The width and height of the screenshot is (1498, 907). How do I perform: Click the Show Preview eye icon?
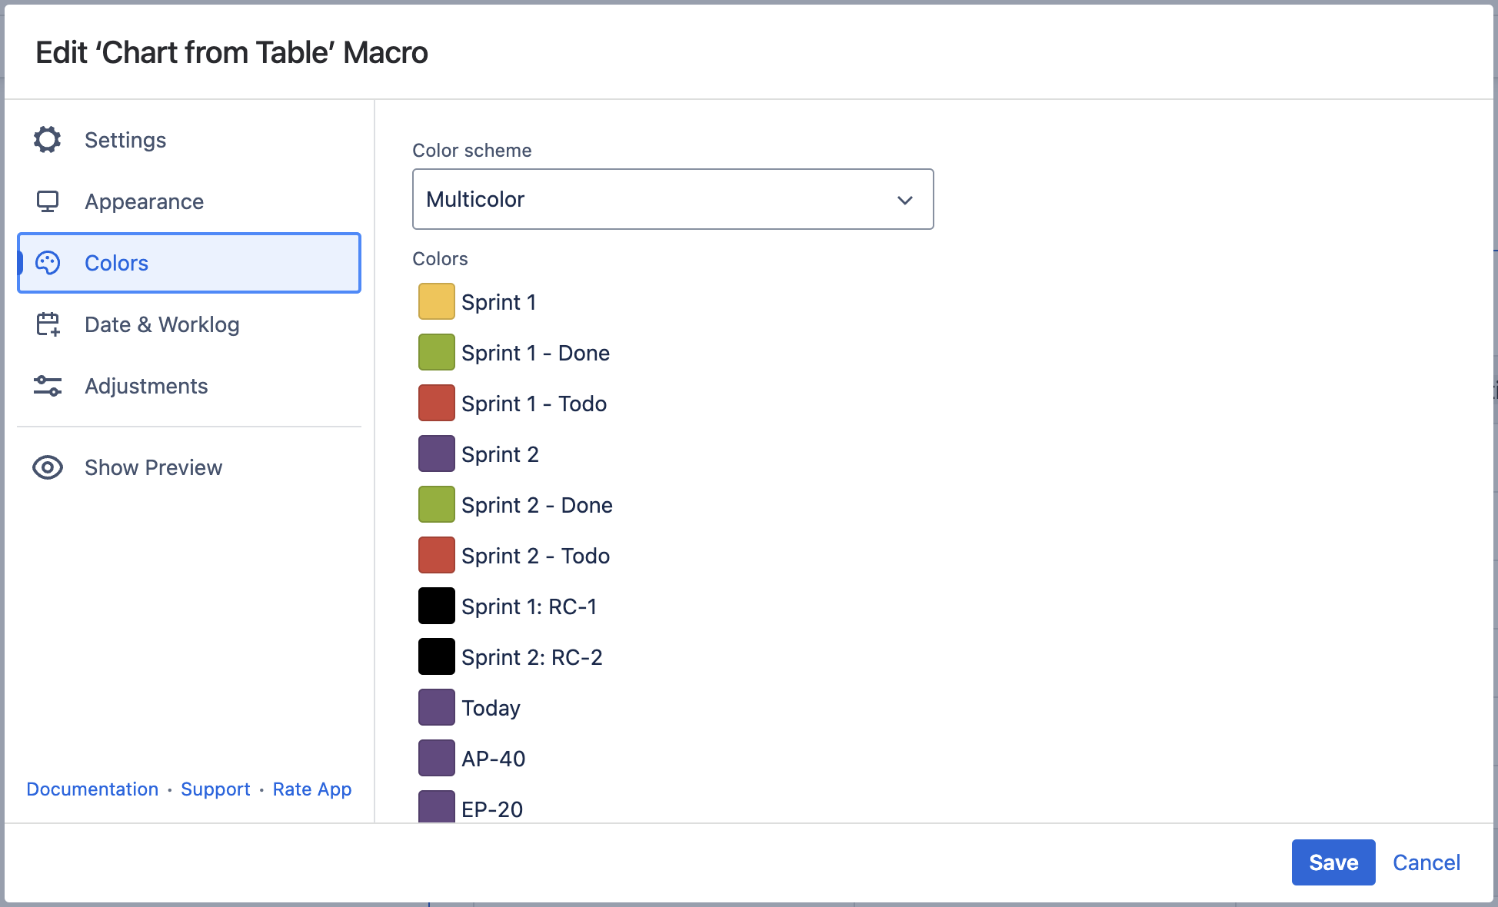(48, 467)
